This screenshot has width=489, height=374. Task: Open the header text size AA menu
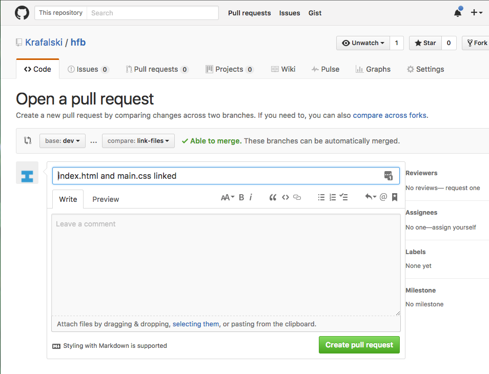[x=228, y=197]
